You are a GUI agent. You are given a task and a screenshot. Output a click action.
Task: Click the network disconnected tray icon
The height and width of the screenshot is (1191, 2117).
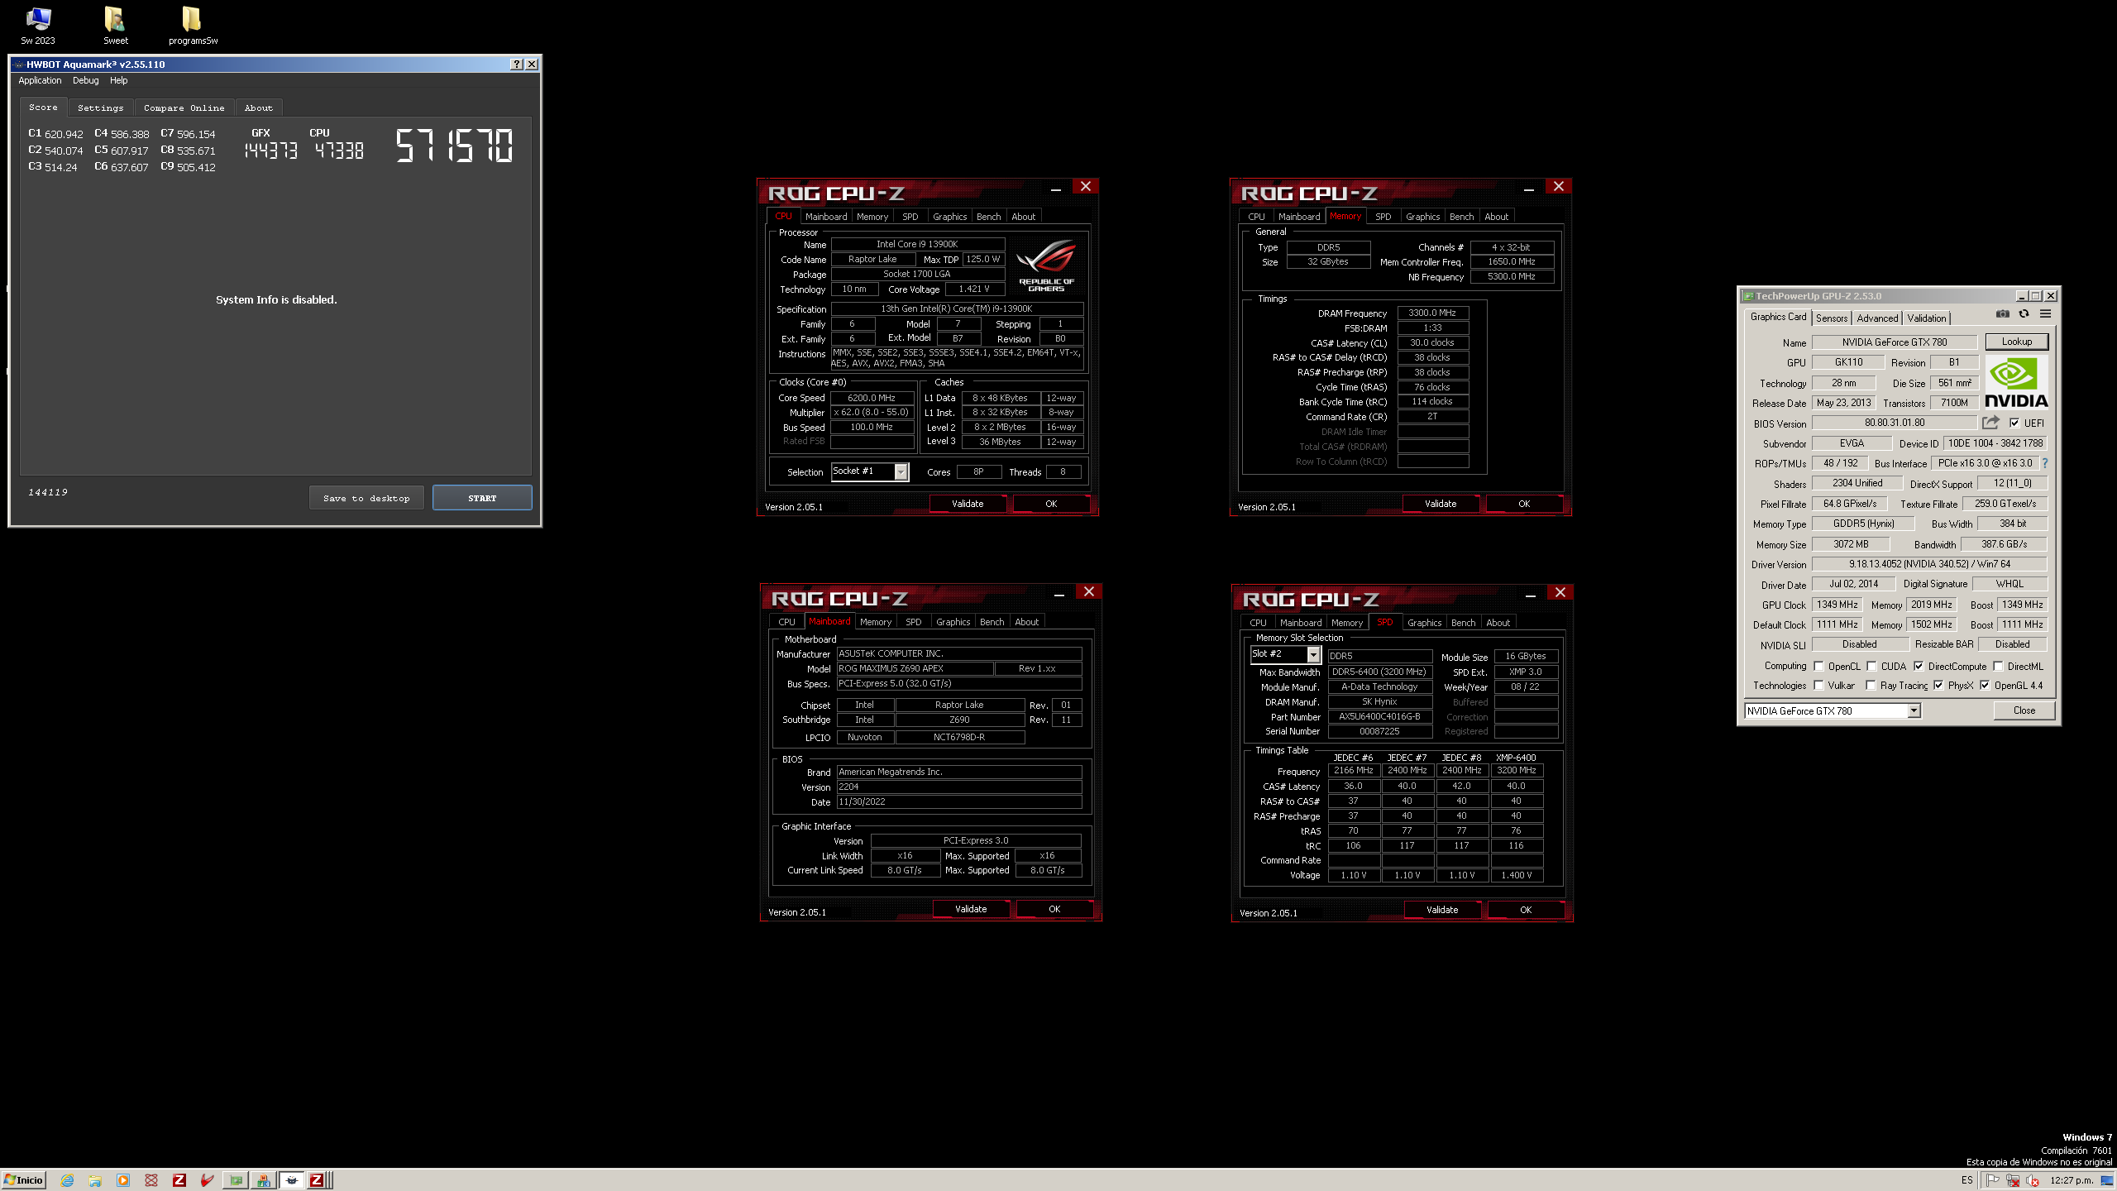tap(2013, 1180)
